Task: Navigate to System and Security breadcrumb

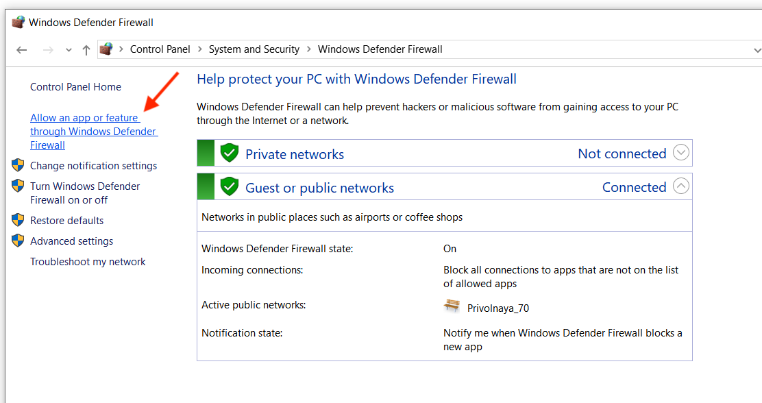Action: pos(254,49)
